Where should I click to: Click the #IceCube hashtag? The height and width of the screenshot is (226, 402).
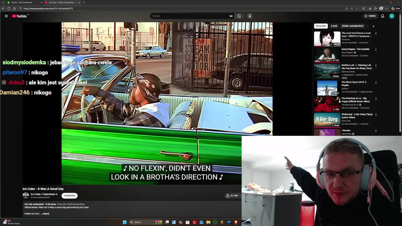click(x=62, y=204)
